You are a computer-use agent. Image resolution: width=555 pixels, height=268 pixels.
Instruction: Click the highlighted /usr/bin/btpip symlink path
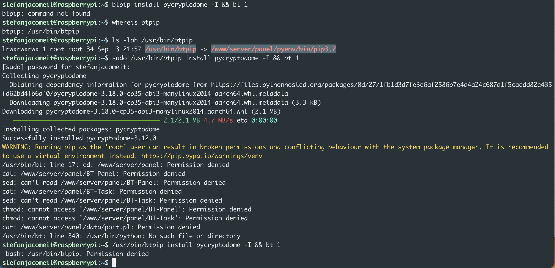click(x=171, y=49)
